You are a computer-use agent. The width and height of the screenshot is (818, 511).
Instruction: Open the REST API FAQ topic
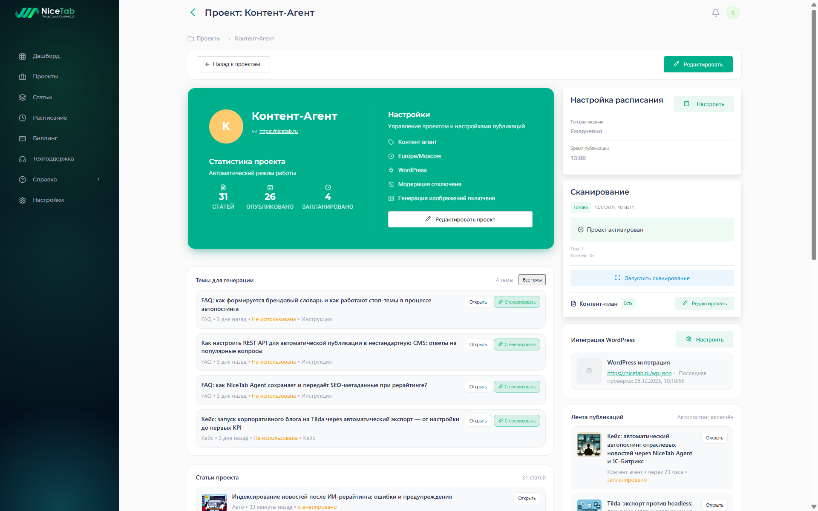pos(478,344)
